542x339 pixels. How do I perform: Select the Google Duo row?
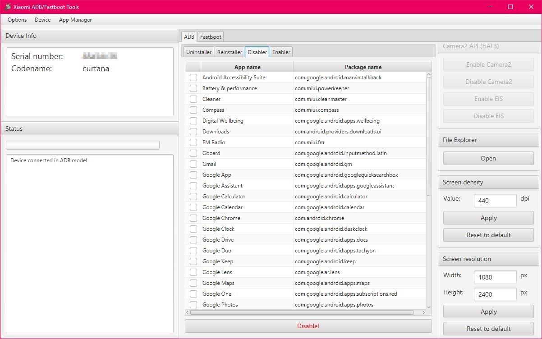(x=305, y=251)
